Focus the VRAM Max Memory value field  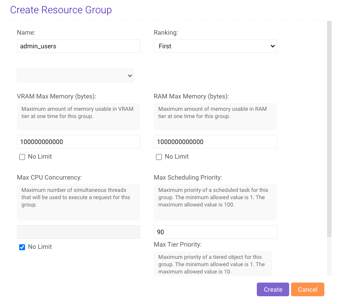tap(78, 142)
